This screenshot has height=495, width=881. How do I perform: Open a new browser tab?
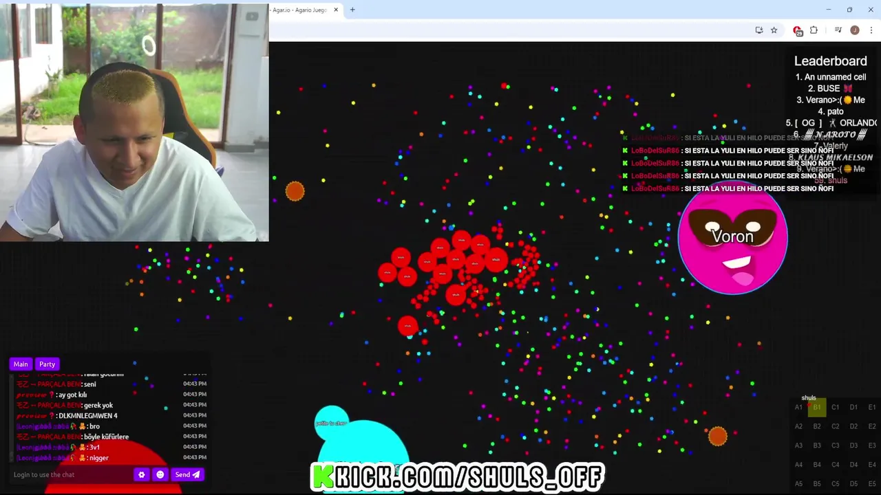352,10
